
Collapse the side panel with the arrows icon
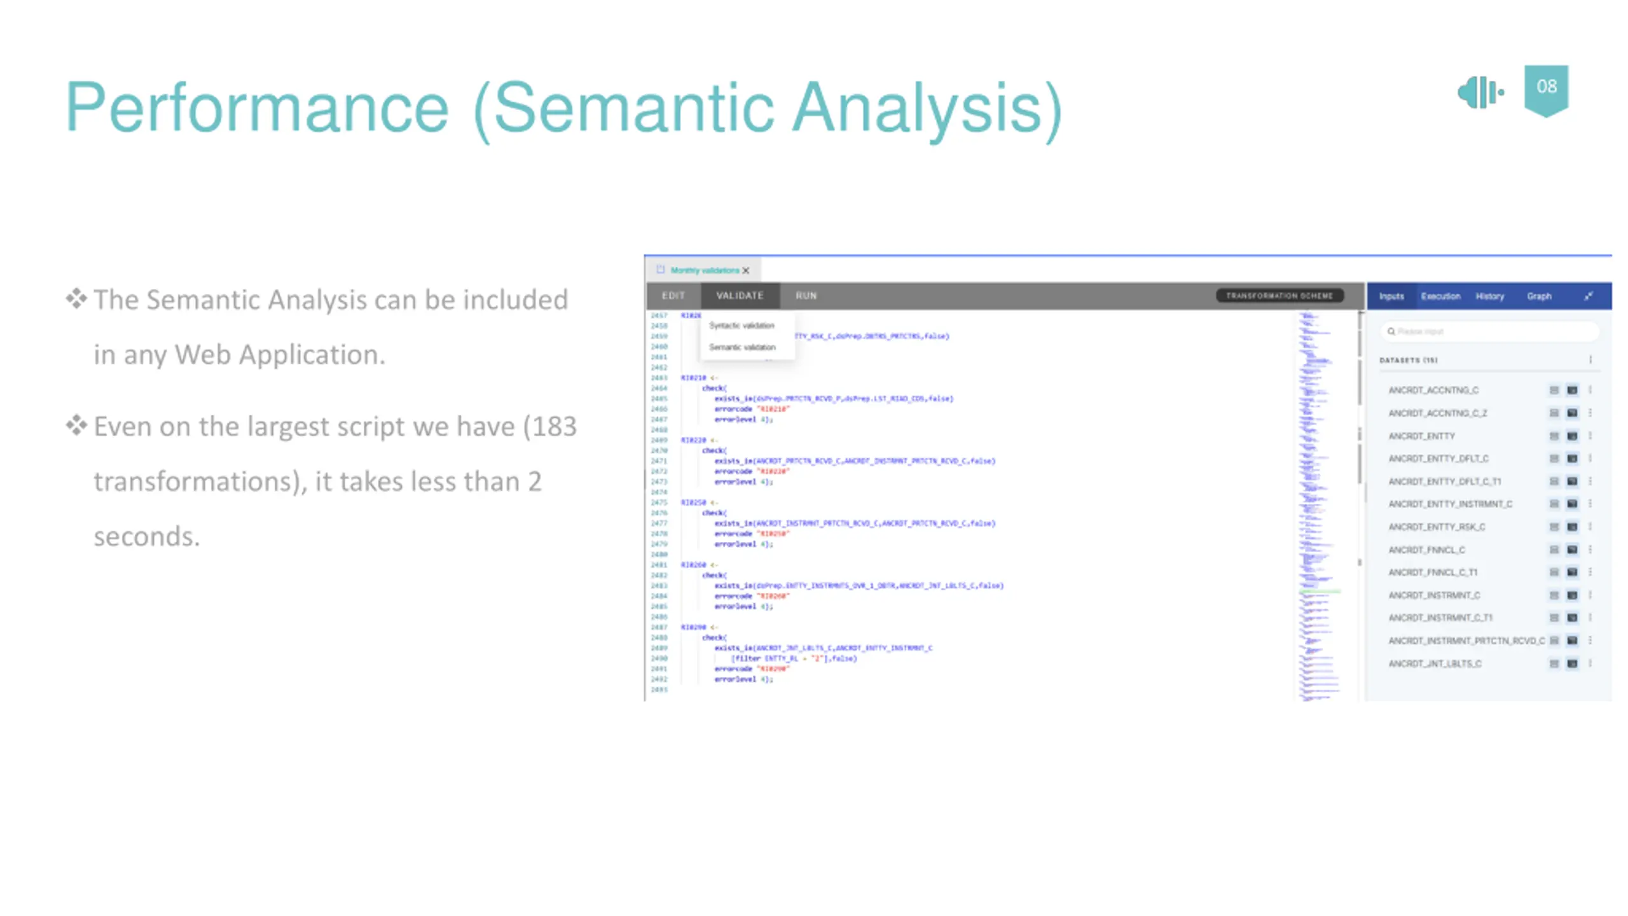[1588, 296]
